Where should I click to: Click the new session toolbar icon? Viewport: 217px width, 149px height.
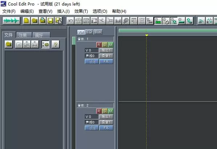27,21
